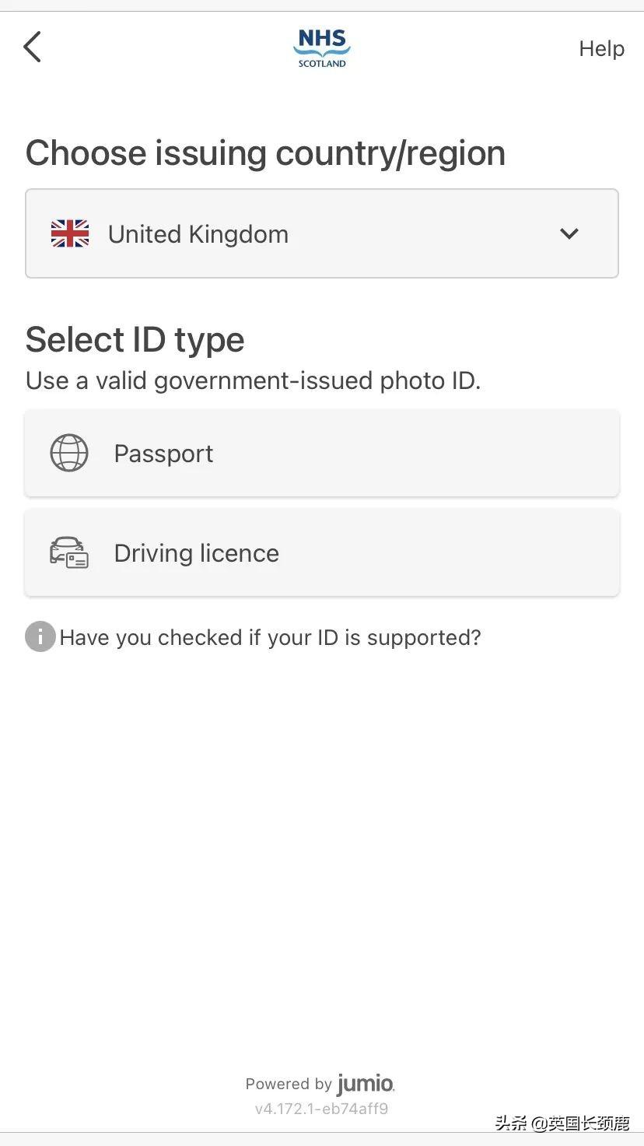Click the watermark text at bottom right
Viewport: 644px width, 1146px height.
562,1123
